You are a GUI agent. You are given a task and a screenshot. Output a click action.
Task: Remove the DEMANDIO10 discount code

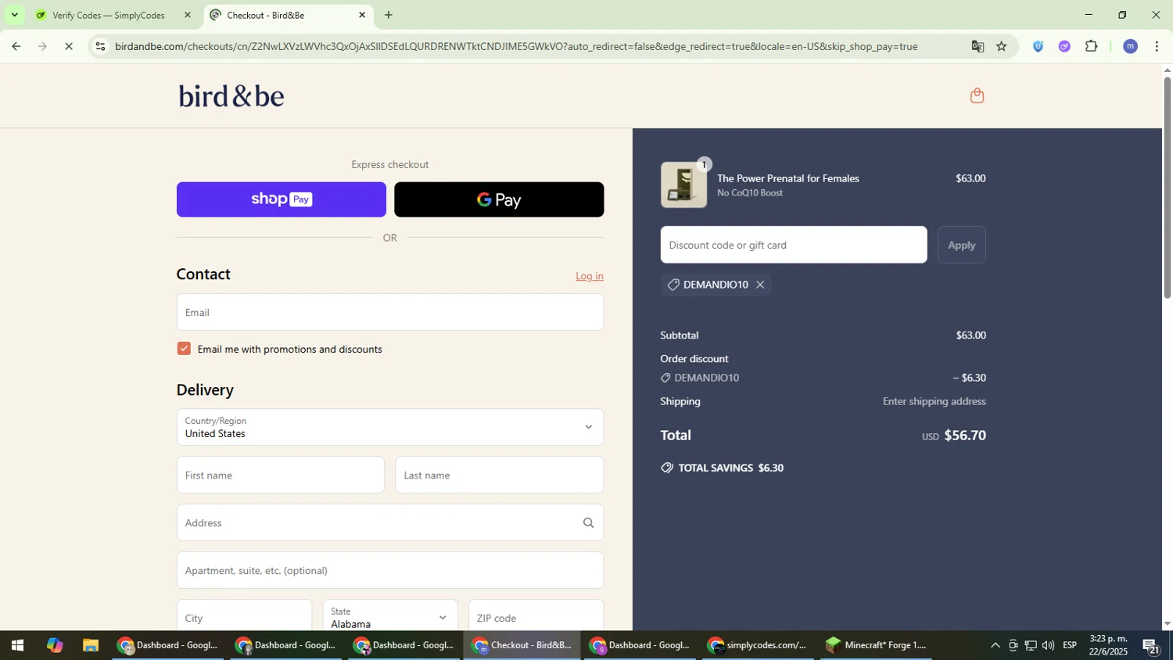pos(759,285)
